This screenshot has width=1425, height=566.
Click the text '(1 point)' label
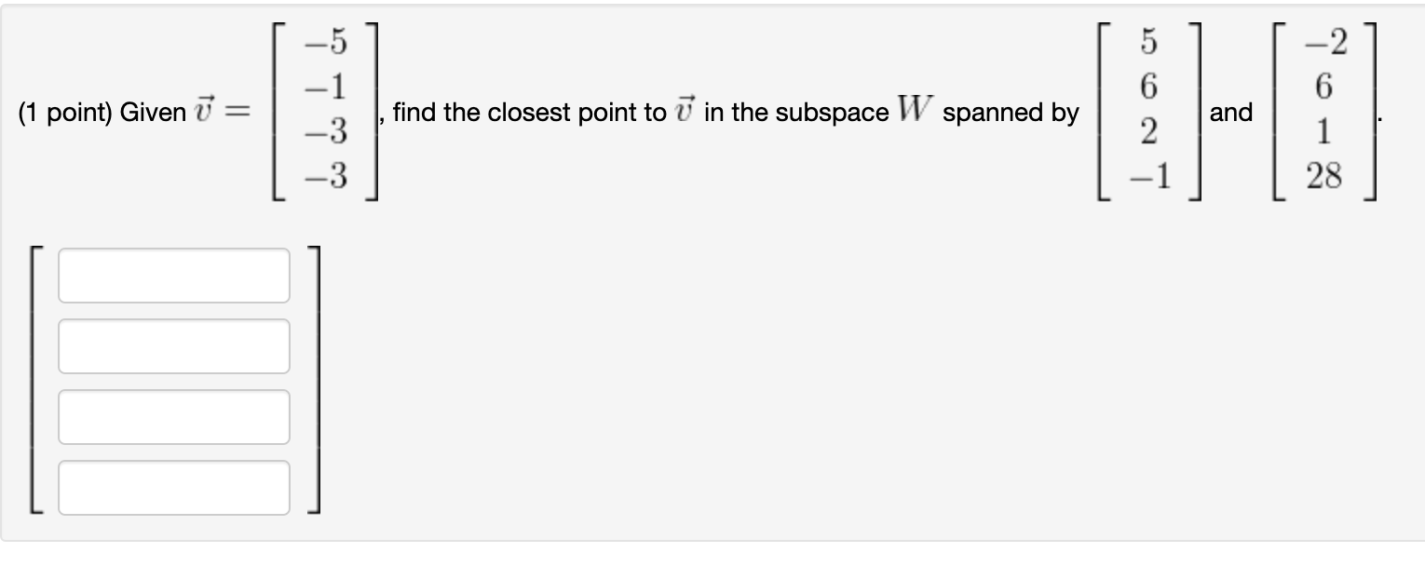point(67,113)
